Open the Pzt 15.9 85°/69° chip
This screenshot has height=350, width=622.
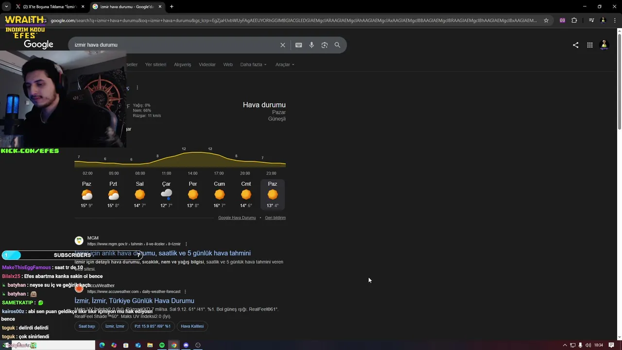point(153,326)
